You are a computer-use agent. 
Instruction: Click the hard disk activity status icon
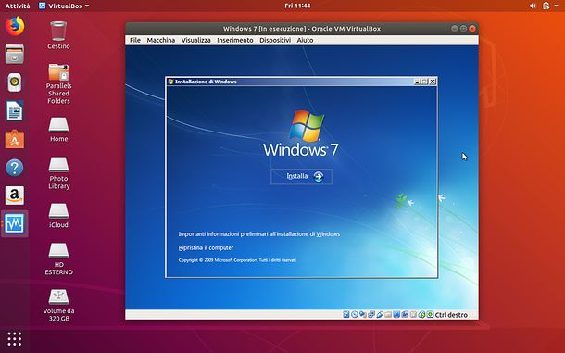click(346, 315)
